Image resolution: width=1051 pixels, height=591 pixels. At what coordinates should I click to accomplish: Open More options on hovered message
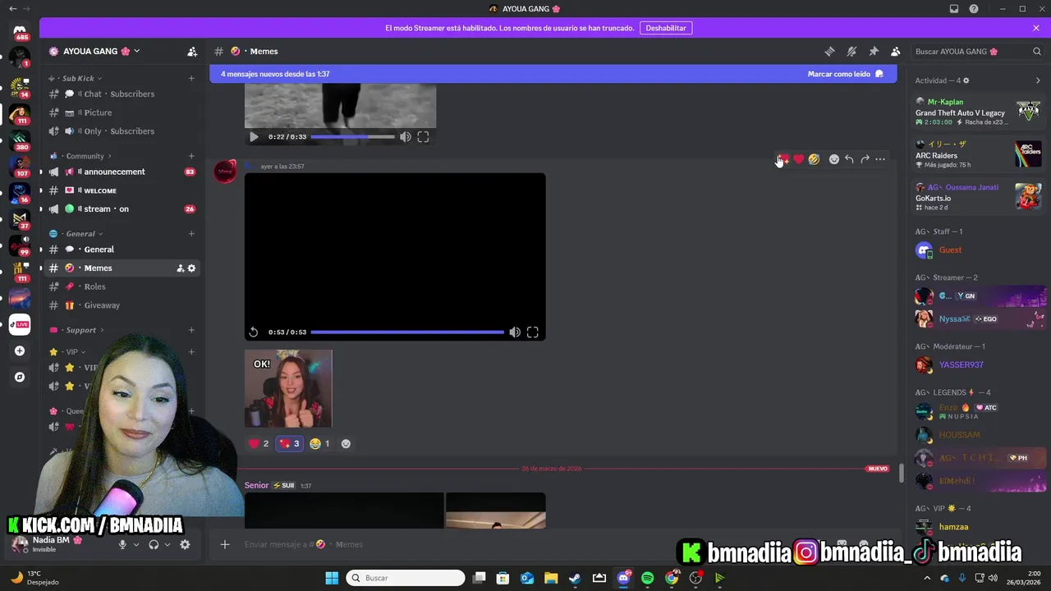880,159
